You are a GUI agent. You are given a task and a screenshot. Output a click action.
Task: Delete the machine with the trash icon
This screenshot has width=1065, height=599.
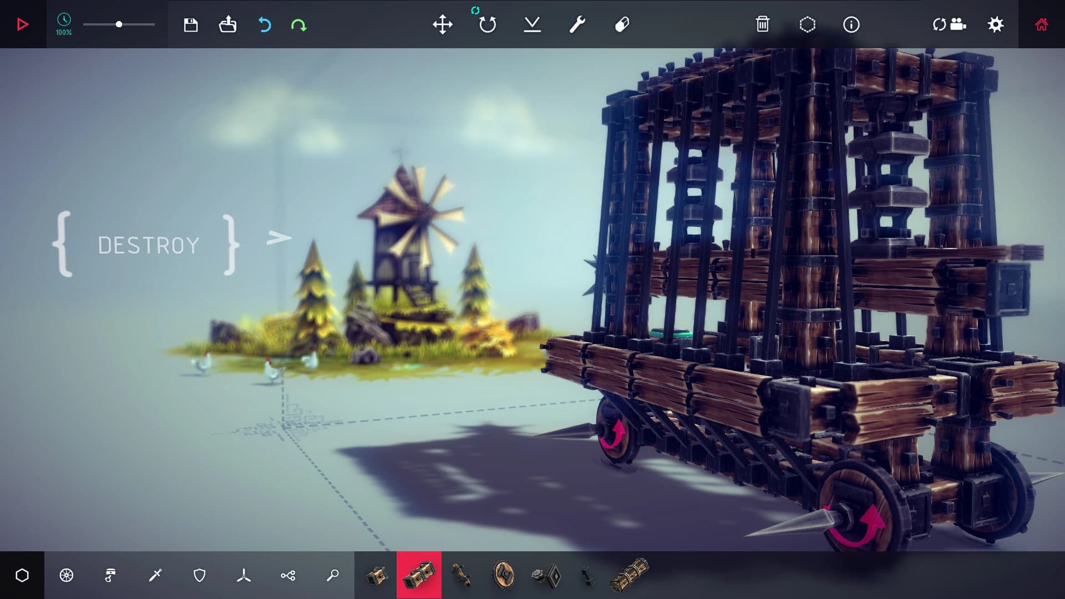(x=763, y=24)
